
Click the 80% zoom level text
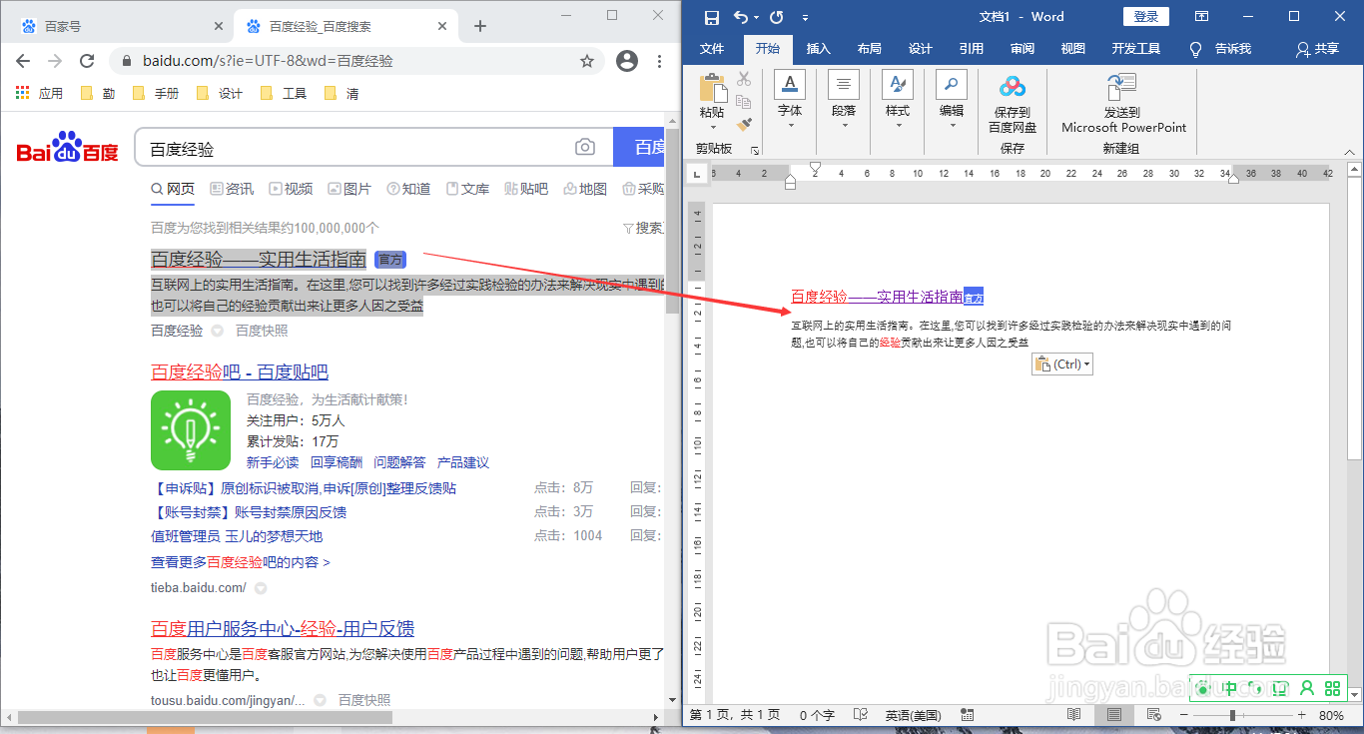(x=1331, y=715)
